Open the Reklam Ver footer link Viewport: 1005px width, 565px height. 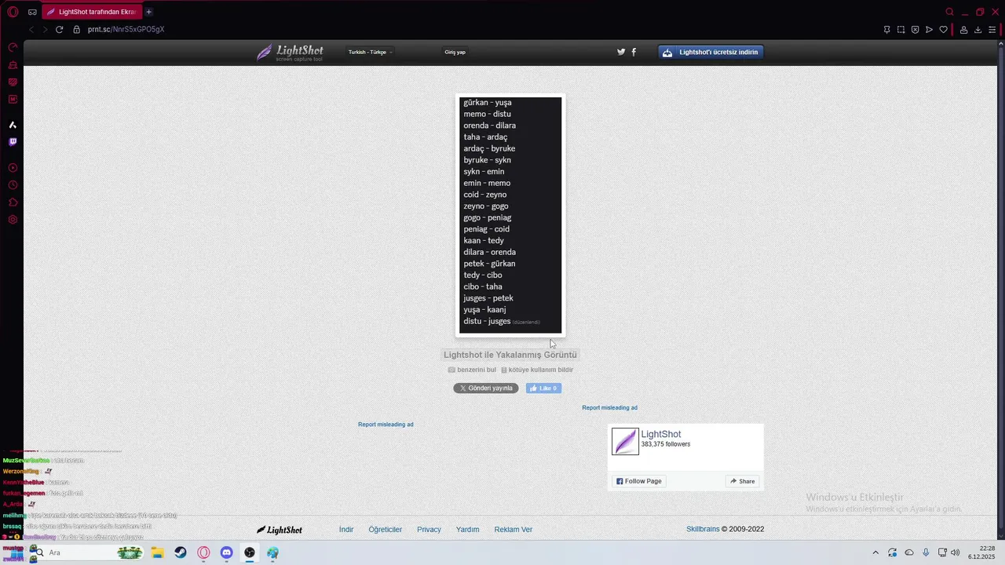tap(513, 530)
